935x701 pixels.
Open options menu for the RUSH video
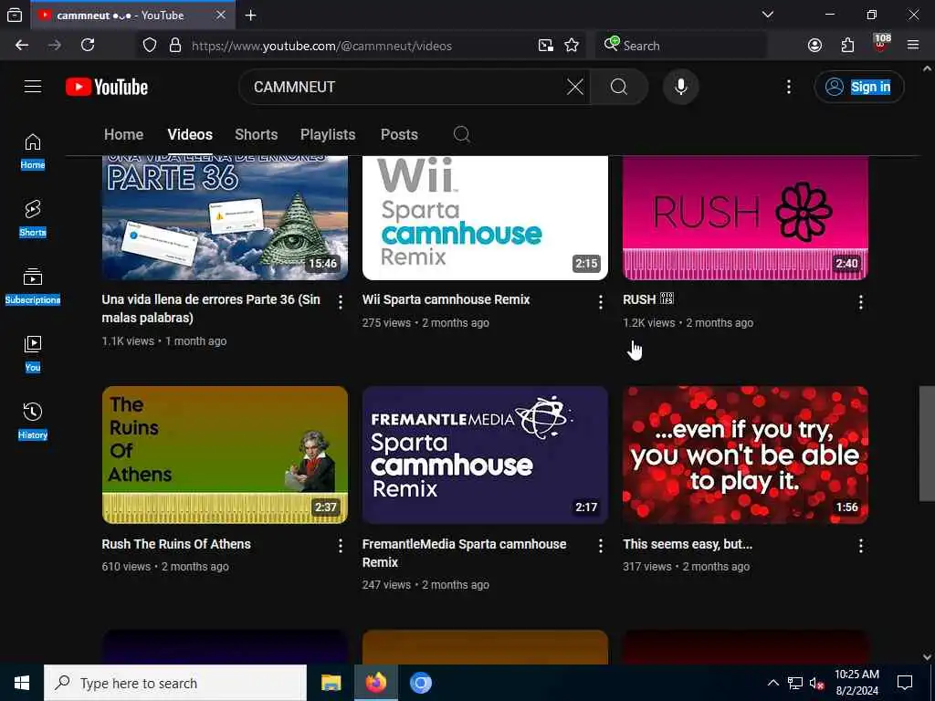[x=860, y=302]
